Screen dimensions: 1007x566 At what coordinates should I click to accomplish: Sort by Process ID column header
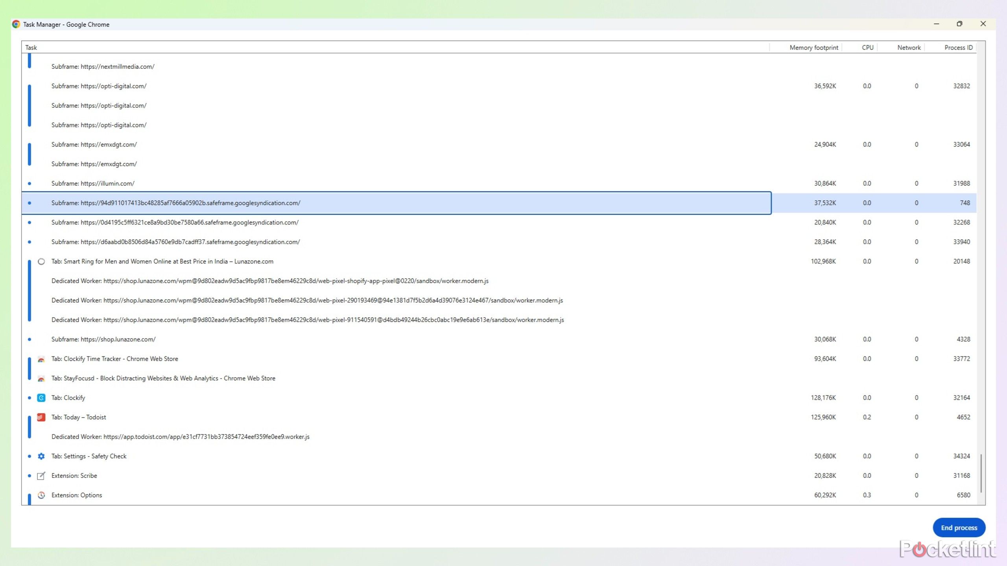click(x=958, y=48)
